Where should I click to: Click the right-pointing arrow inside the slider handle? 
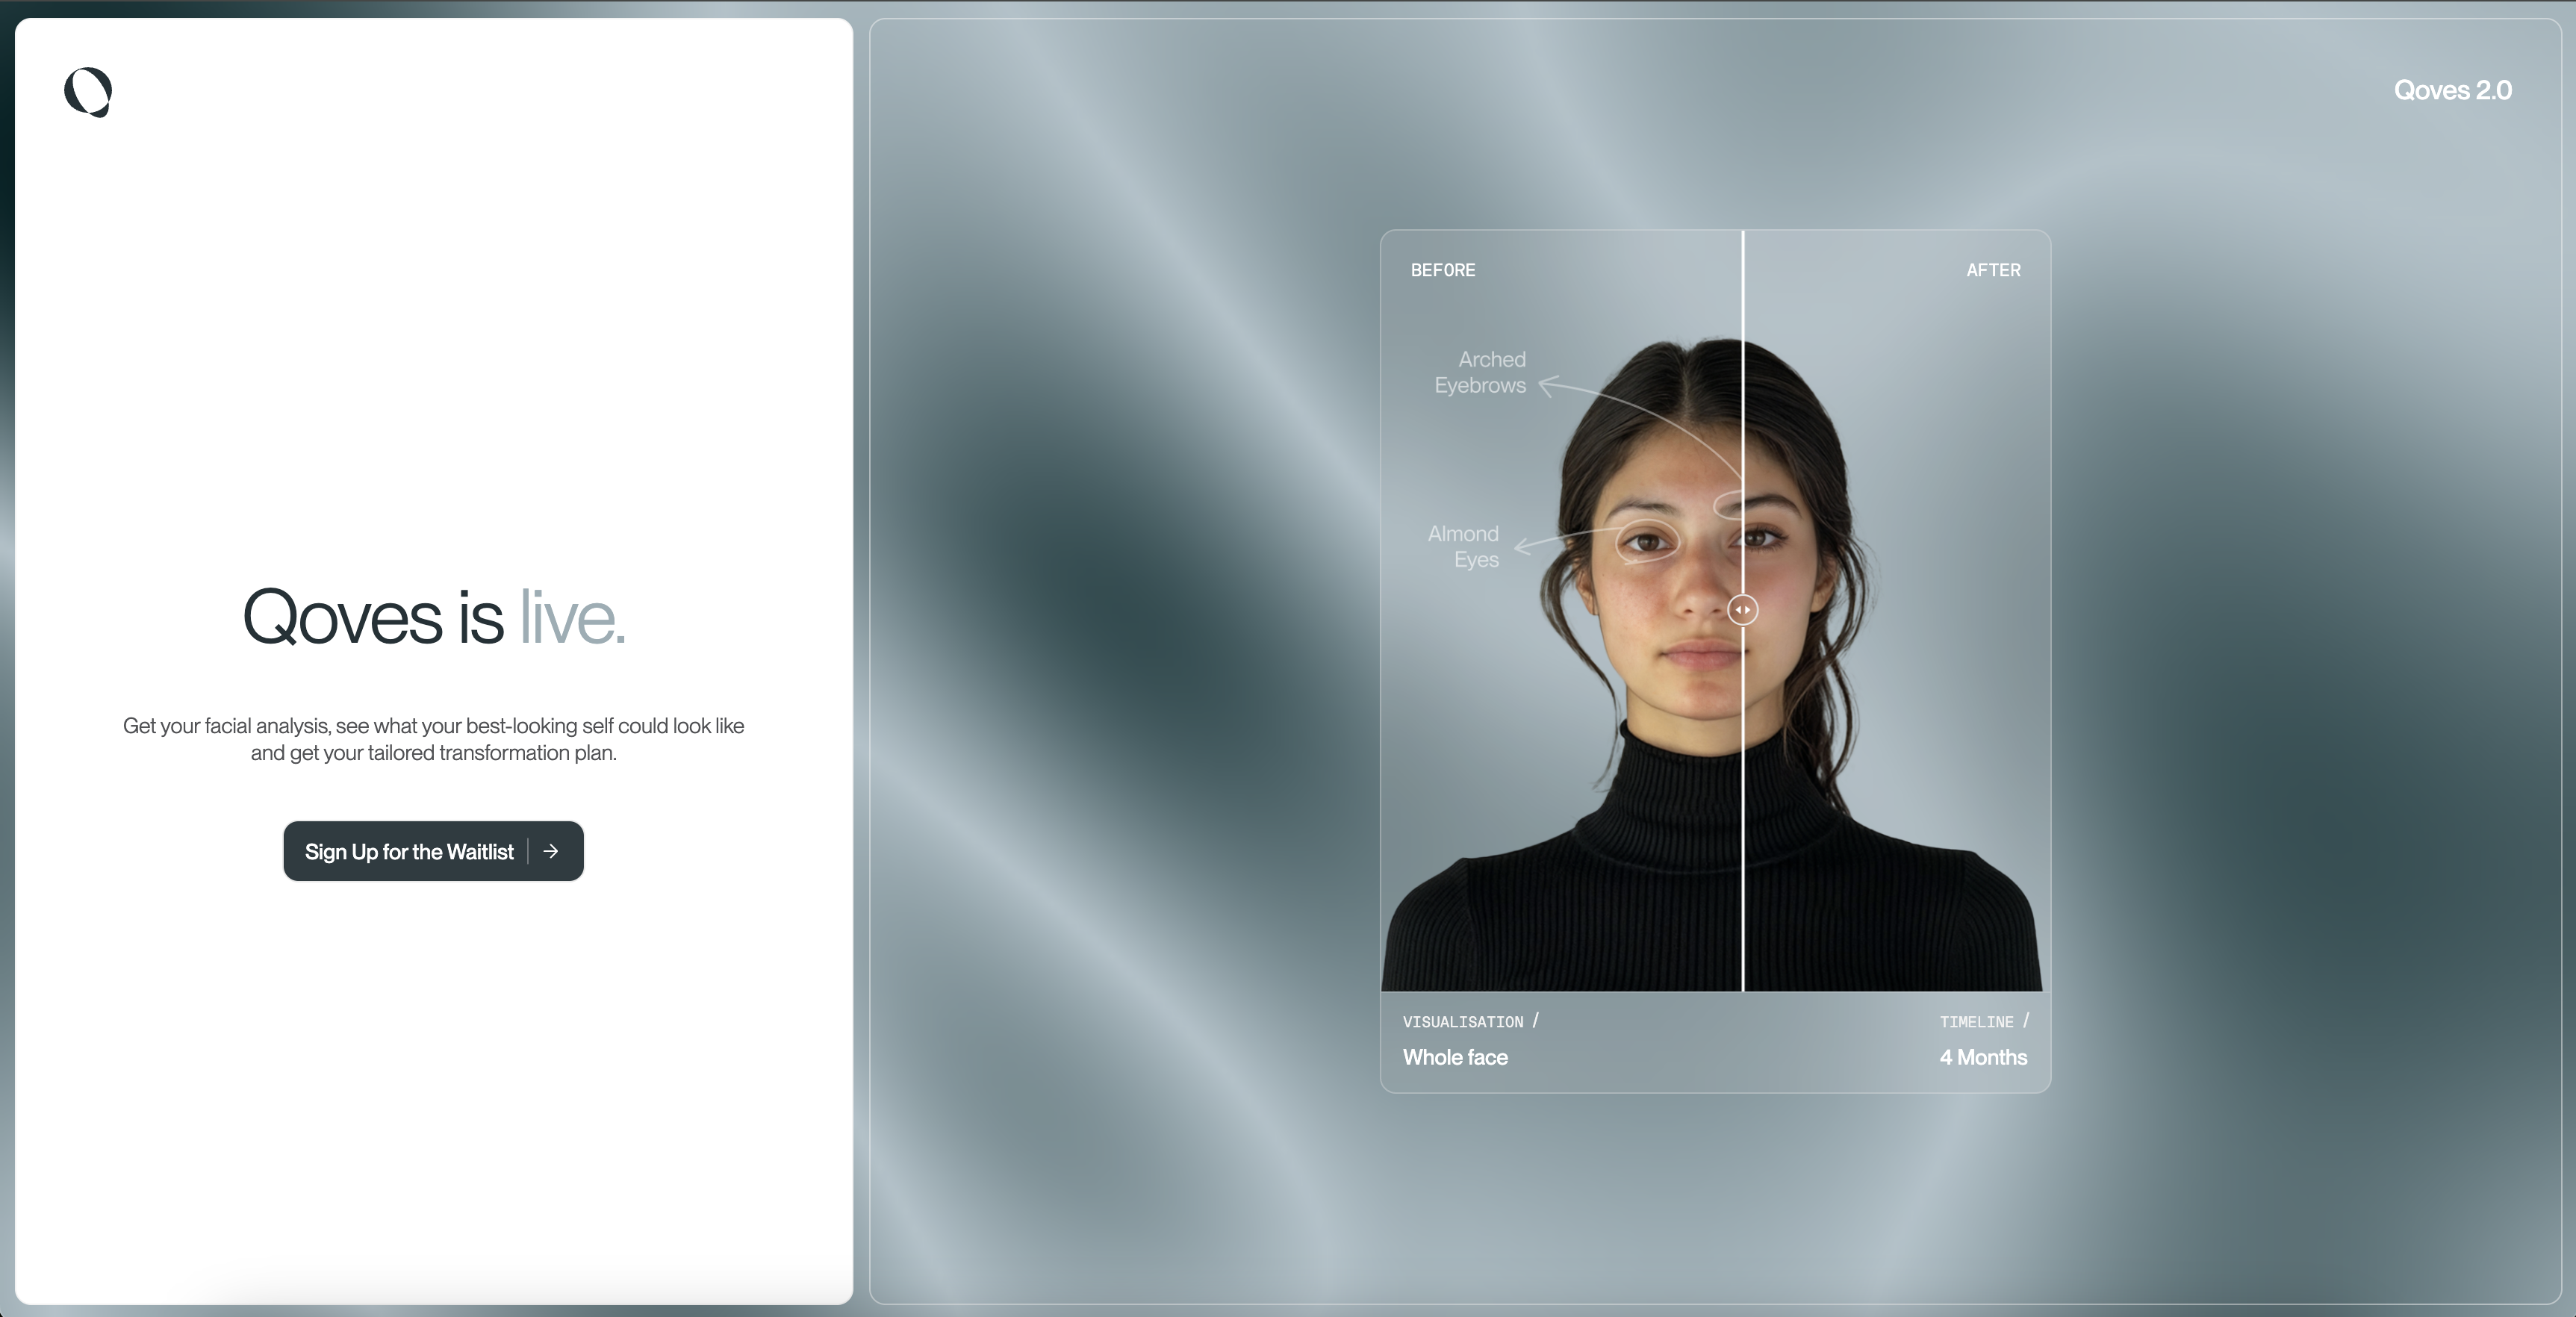[x=1748, y=610]
